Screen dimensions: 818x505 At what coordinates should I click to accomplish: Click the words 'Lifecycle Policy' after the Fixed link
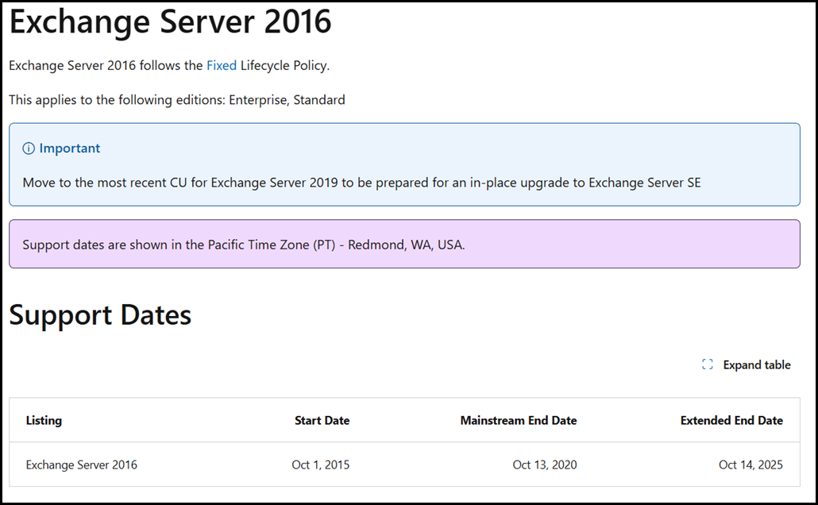point(284,65)
